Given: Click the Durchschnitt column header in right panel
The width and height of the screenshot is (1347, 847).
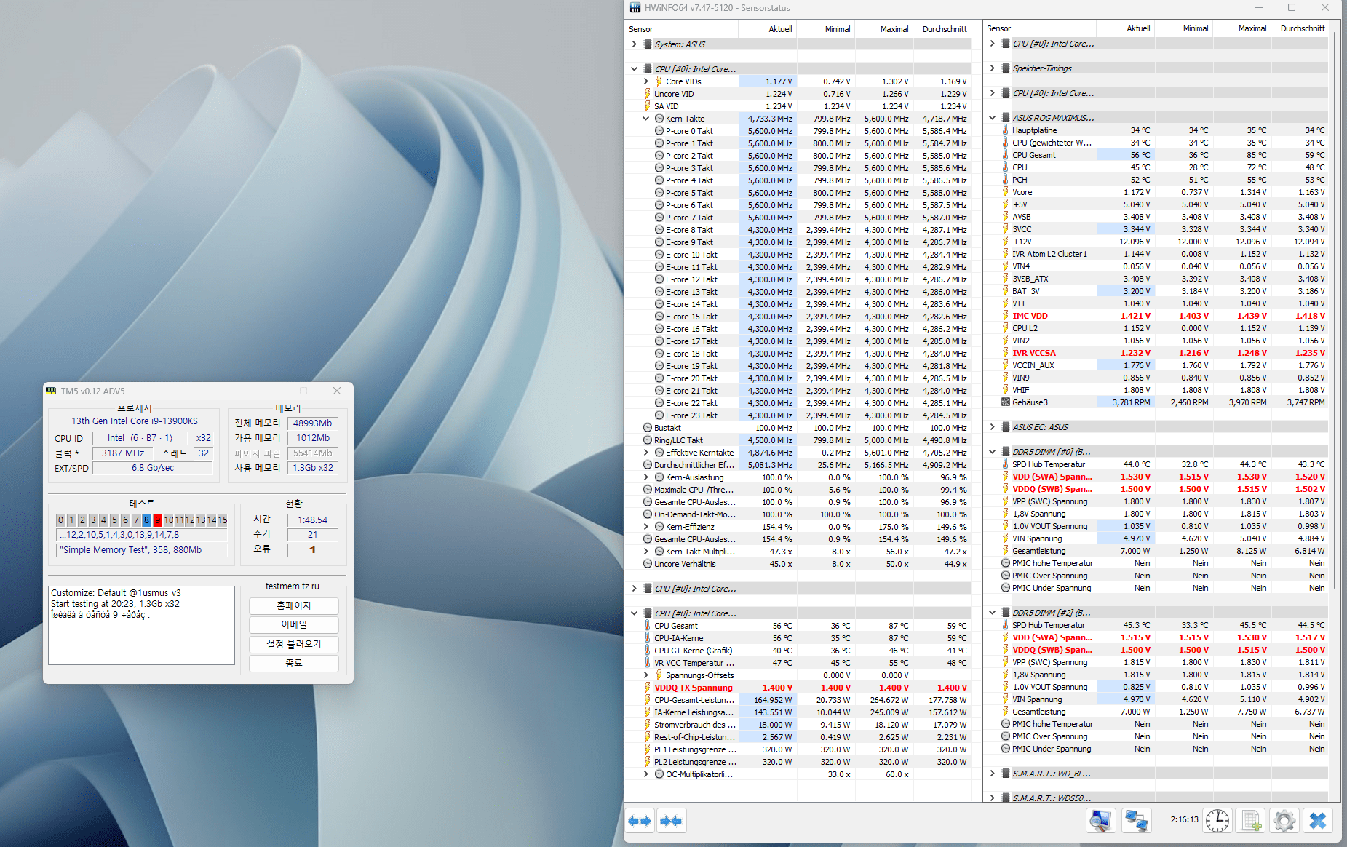Looking at the screenshot, I should pyautogui.click(x=1302, y=28).
